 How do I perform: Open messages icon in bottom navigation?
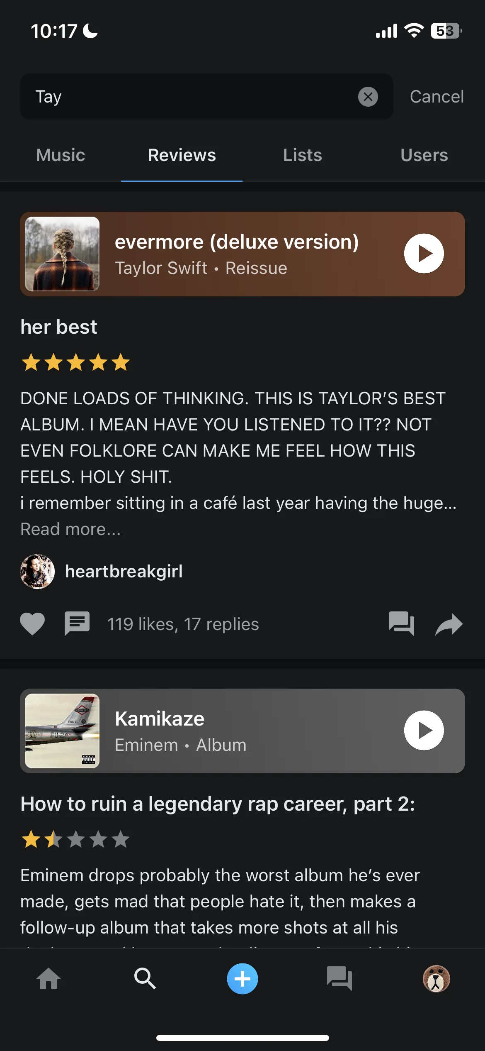339,979
